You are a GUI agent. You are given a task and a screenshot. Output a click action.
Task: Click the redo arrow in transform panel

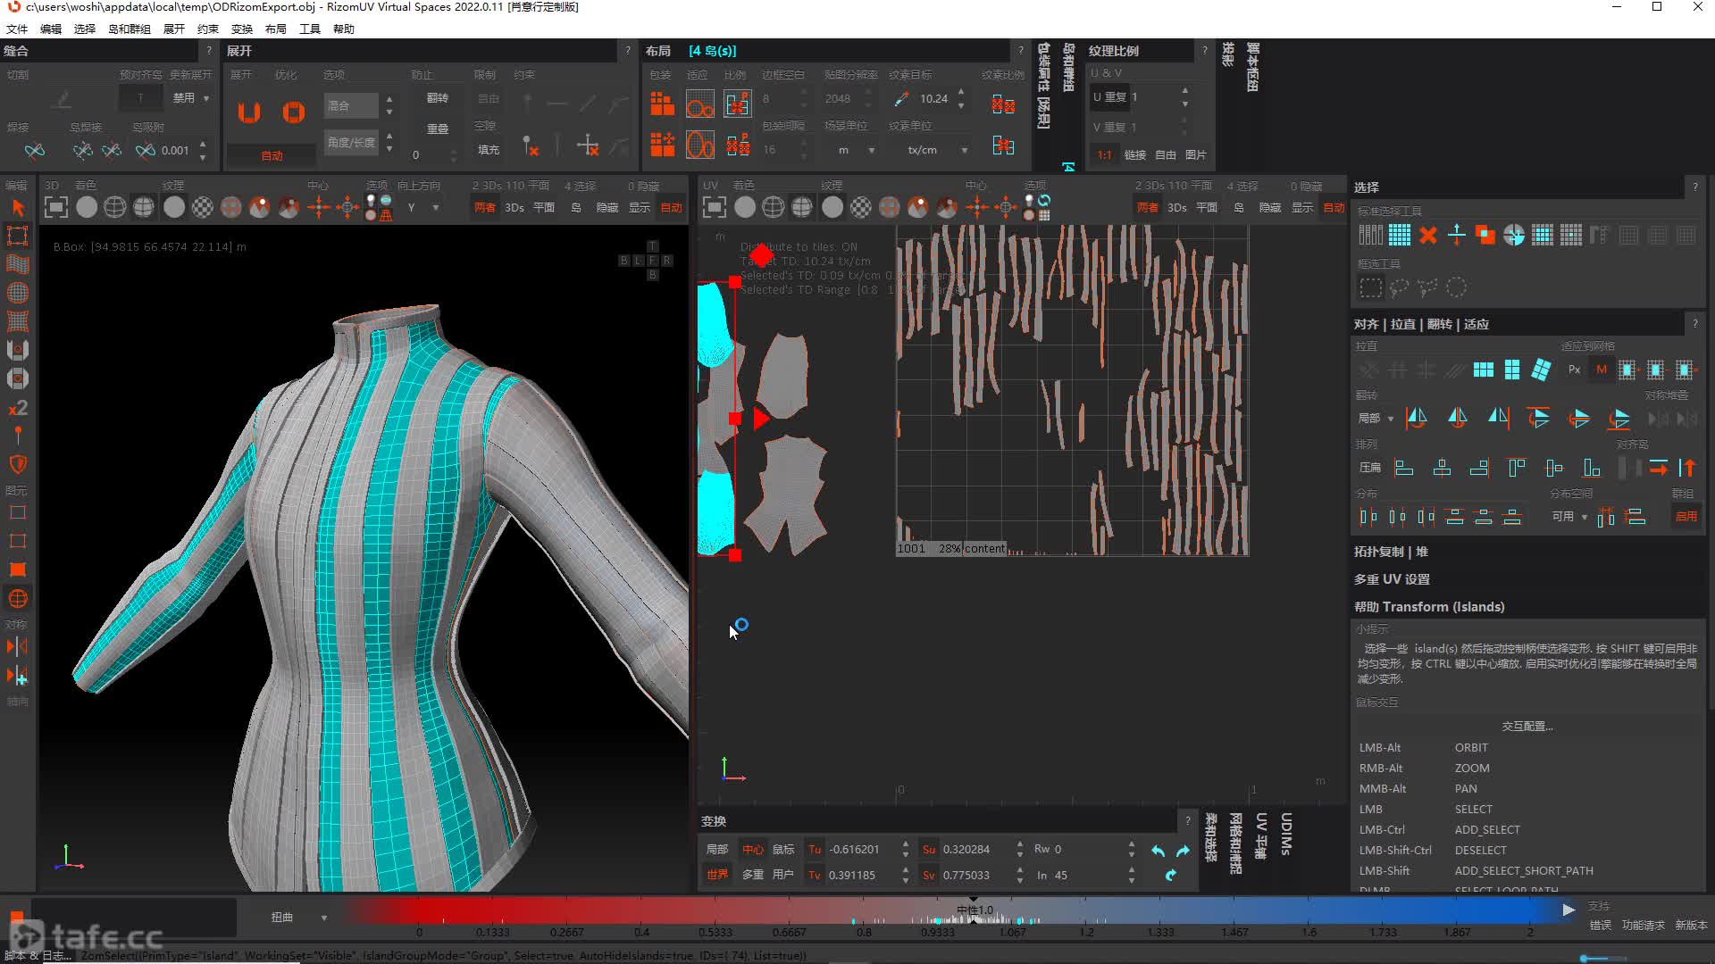tap(1183, 851)
